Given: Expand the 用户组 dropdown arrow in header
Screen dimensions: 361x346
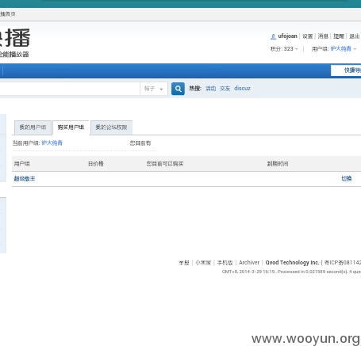Looking at the screenshot, I should click(355, 49).
